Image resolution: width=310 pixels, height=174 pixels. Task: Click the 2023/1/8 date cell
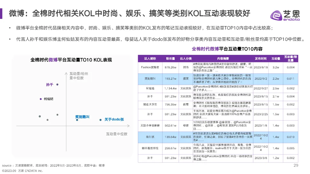[261, 126]
